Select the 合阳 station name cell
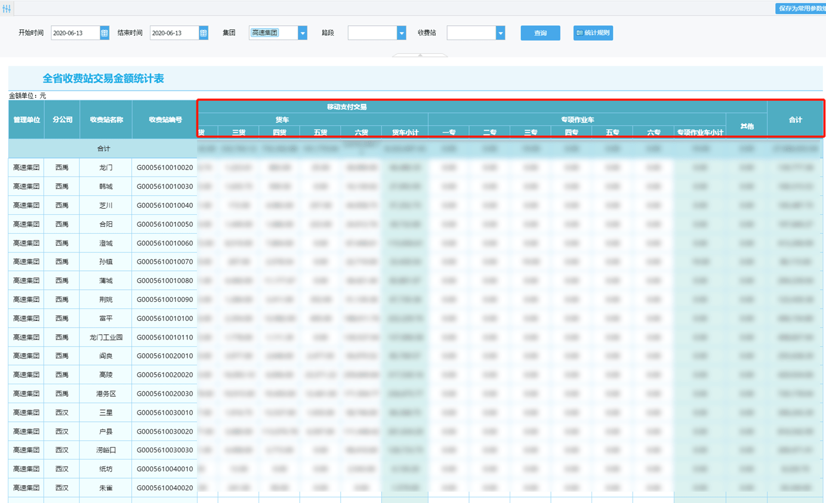The image size is (826, 503). coord(106,224)
